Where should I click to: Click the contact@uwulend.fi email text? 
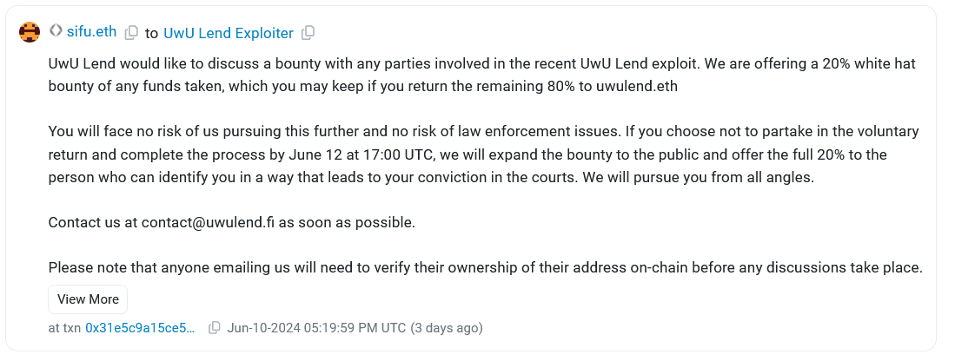click(x=209, y=222)
